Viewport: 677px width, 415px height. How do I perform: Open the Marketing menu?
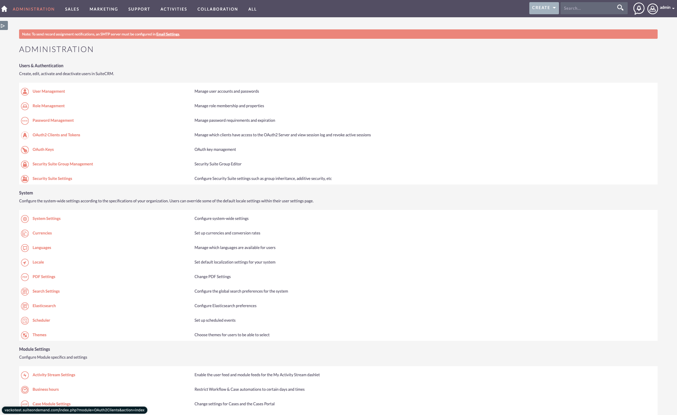(104, 9)
